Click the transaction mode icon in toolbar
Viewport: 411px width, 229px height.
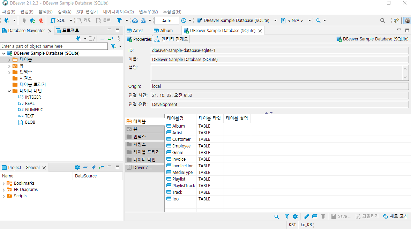(x=119, y=21)
